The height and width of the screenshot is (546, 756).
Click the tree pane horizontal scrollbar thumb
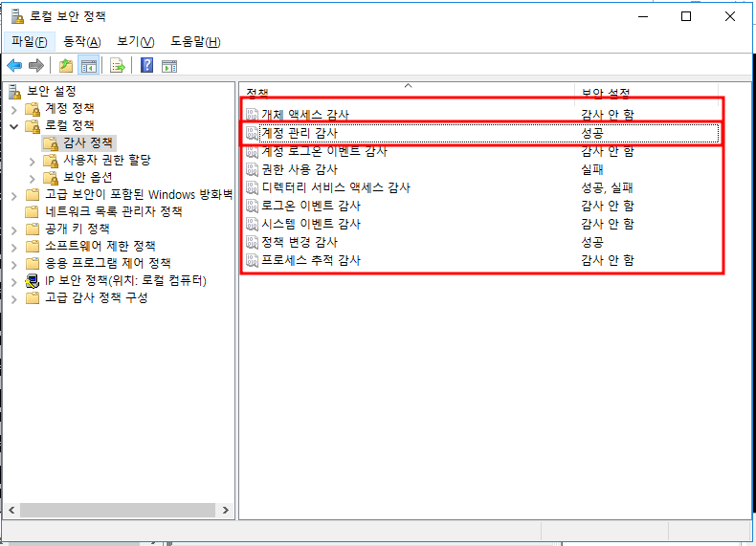[x=118, y=510]
